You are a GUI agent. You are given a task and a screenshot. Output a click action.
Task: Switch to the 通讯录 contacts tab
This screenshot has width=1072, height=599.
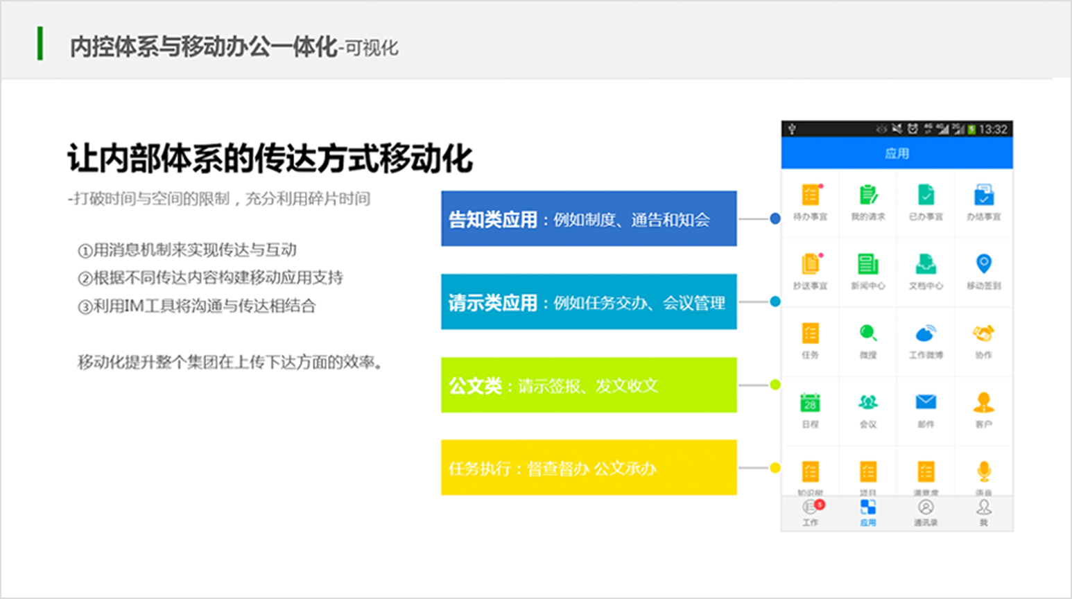pos(926,512)
